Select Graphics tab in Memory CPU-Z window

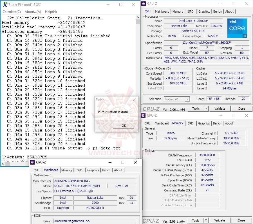204,123
